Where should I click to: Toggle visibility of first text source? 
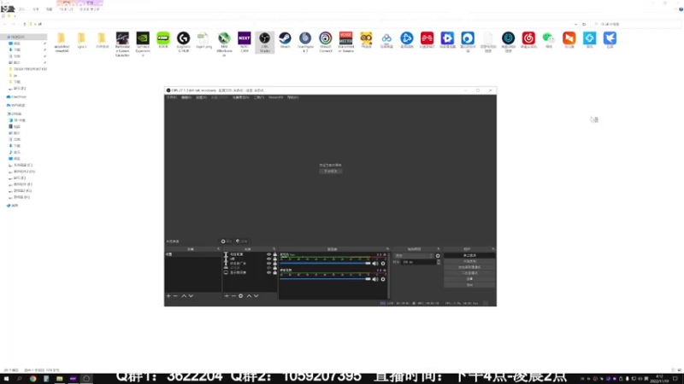[x=268, y=254]
